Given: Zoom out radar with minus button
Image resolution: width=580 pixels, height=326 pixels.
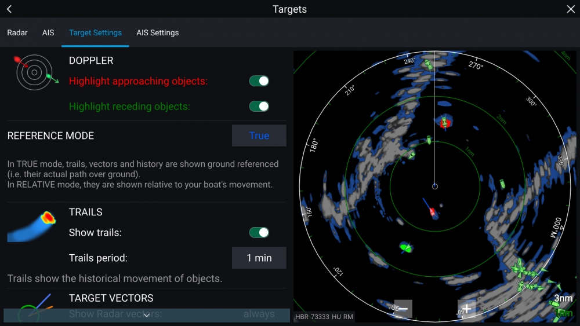Looking at the screenshot, I should [x=403, y=309].
